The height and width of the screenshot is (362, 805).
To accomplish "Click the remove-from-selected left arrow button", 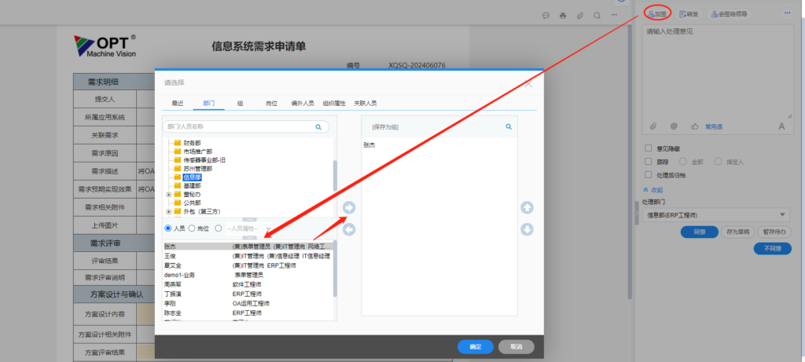I will coord(350,229).
